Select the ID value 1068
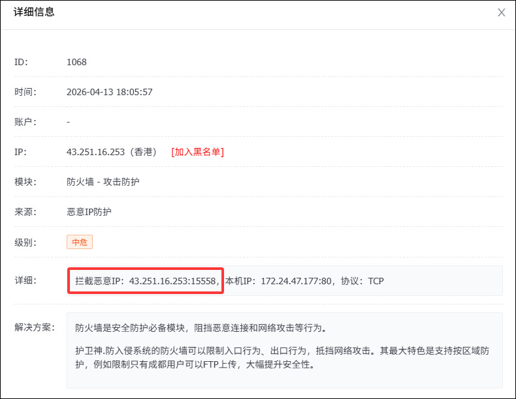The width and height of the screenshot is (516, 399). pyautogui.click(x=76, y=62)
